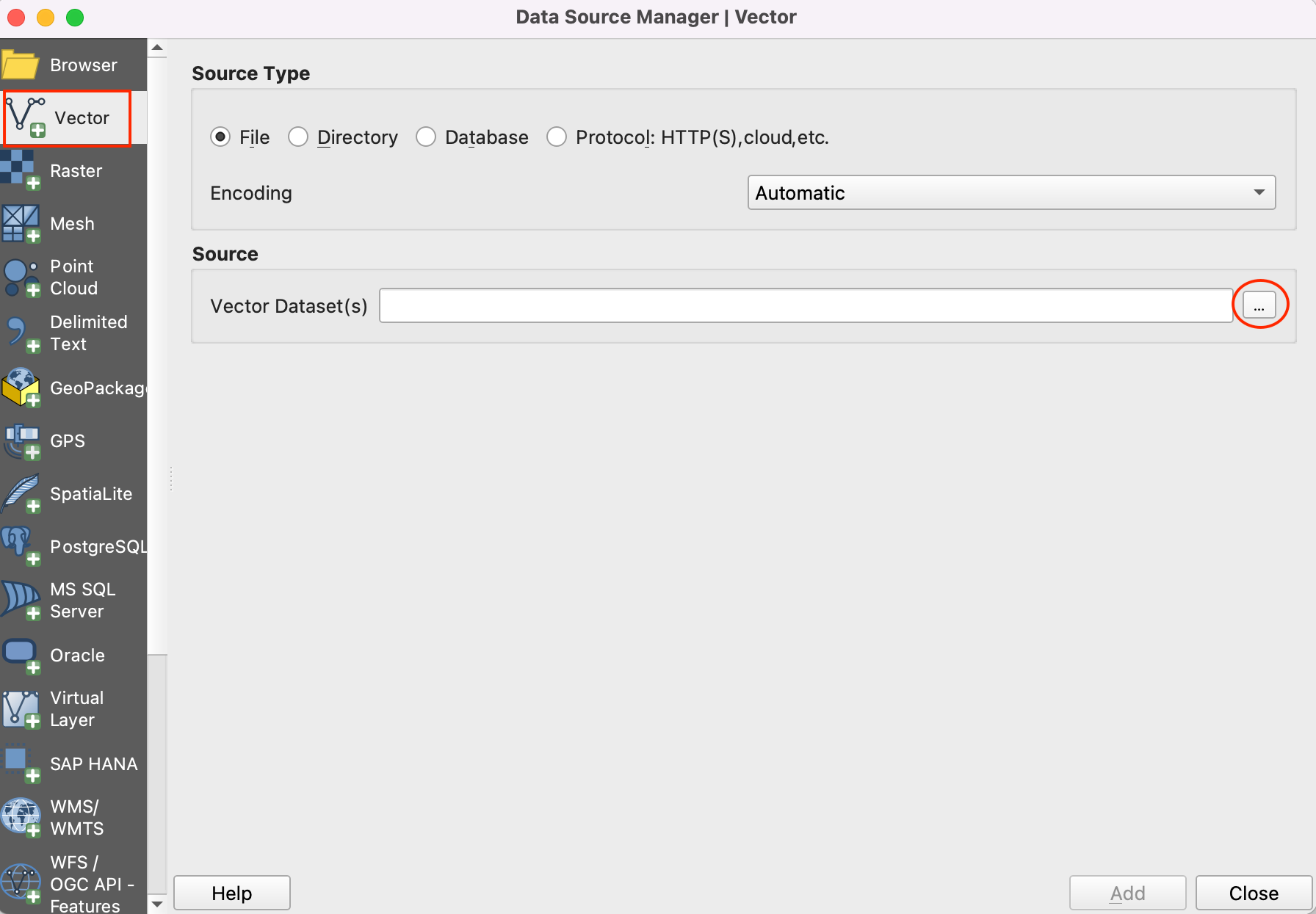1316x914 pixels.
Task: Enable Protocol HTTP(S) source type
Action: pyautogui.click(x=557, y=137)
